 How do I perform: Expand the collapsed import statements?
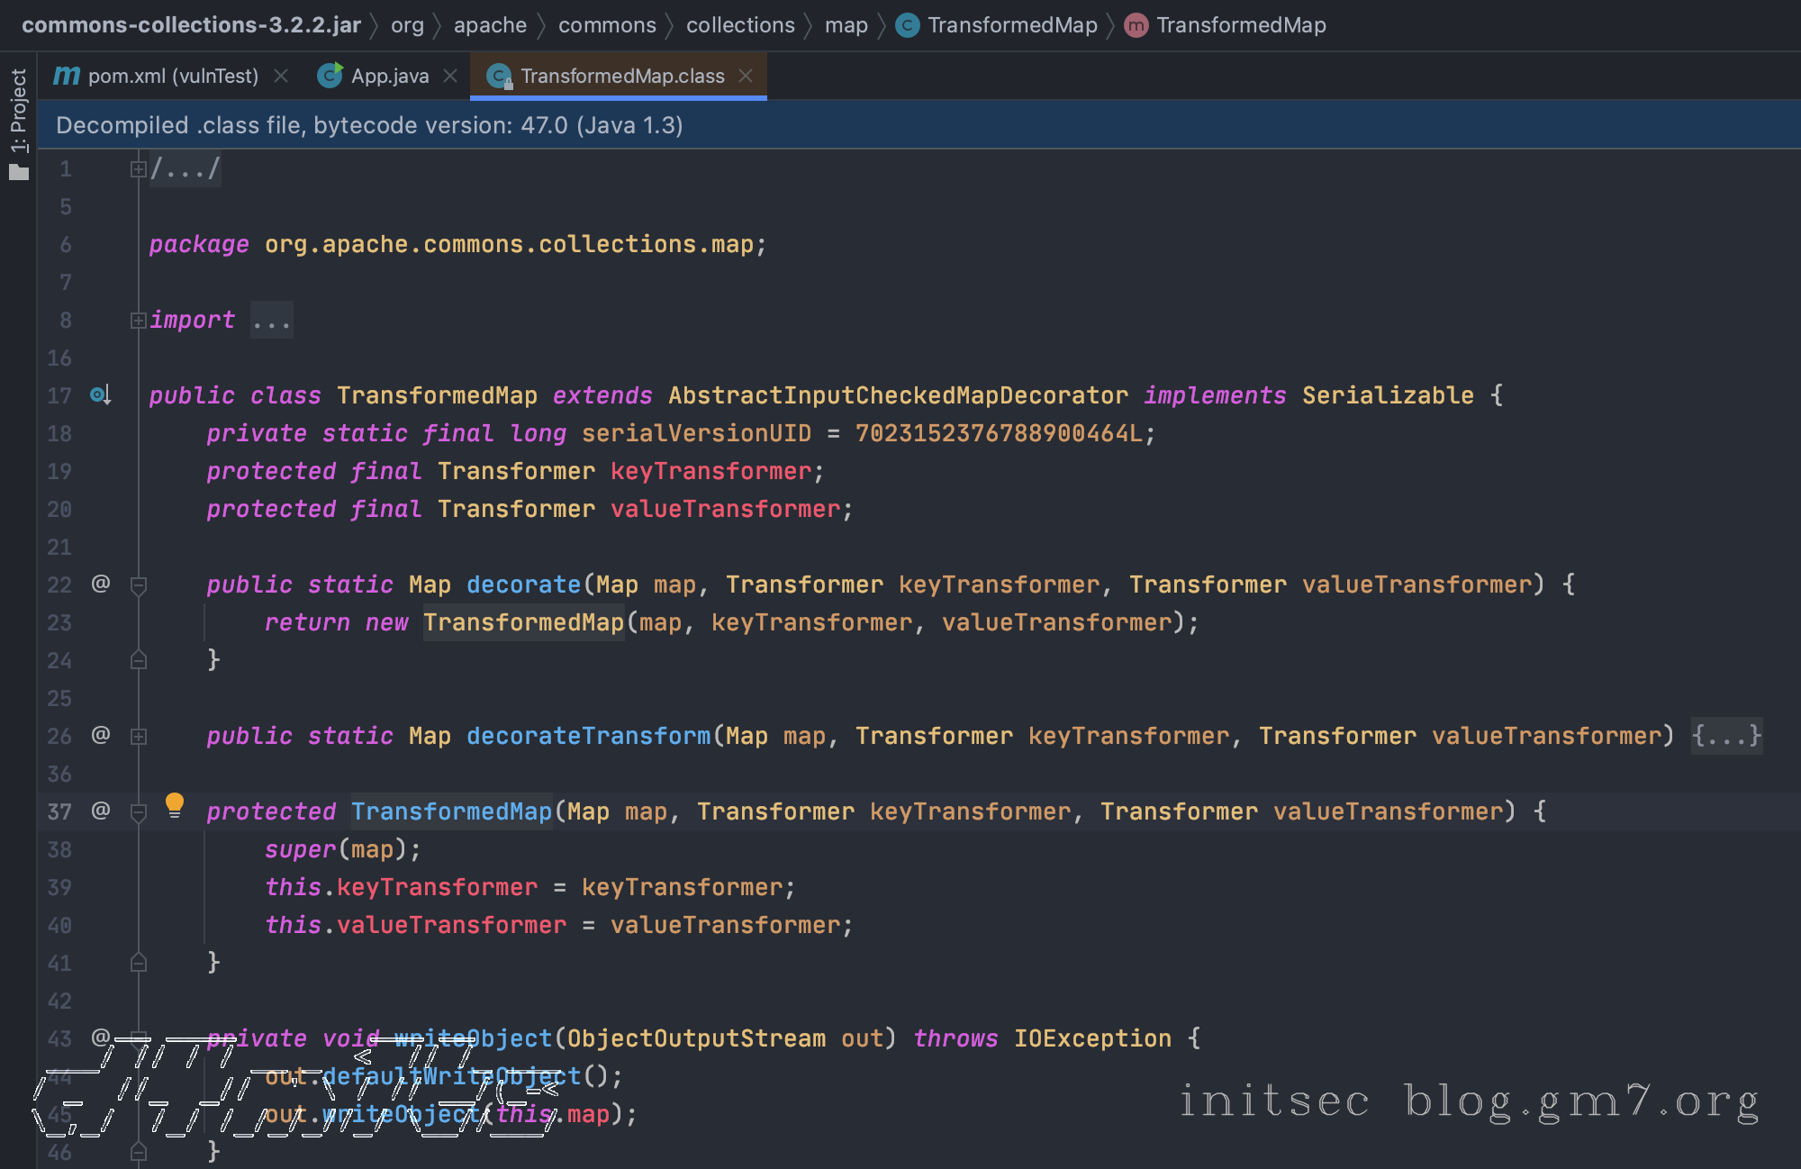(138, 320)
